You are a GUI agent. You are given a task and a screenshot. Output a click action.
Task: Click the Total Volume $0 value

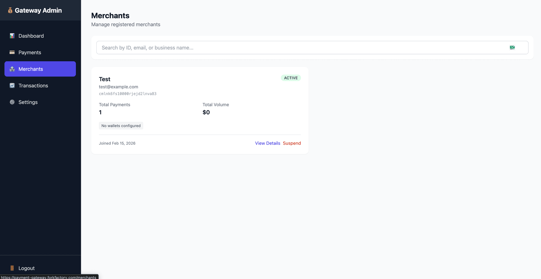[206, 112]
